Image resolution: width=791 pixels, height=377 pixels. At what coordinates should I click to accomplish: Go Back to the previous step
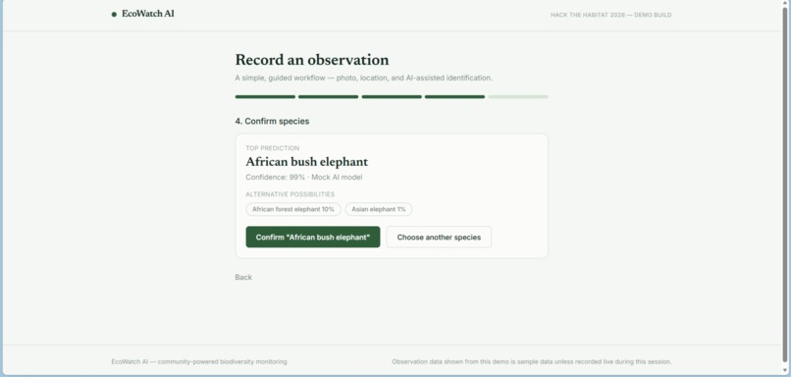(x=243, y=277)
